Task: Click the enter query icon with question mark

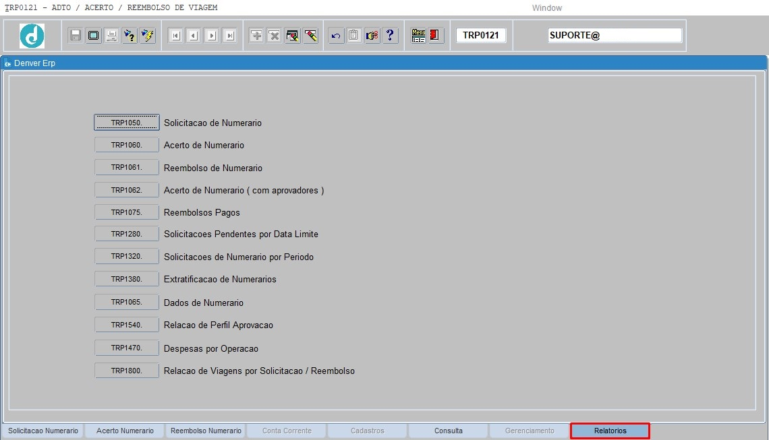Action: click(x=130, y=36)
